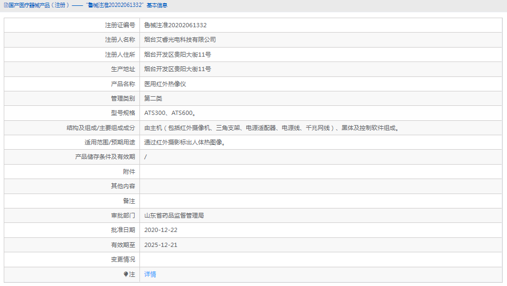
Task: Click the structure description starting 由主机
Action: 272,128
